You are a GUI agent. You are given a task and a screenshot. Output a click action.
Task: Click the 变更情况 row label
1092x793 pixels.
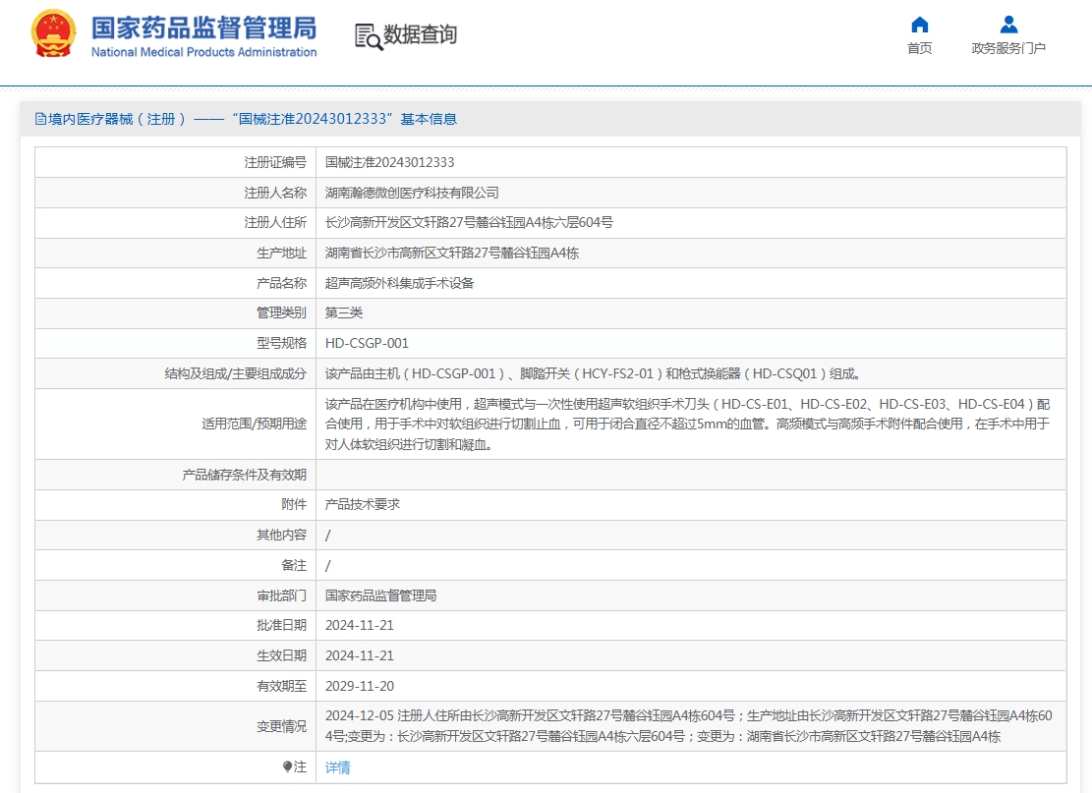(281, 726)
